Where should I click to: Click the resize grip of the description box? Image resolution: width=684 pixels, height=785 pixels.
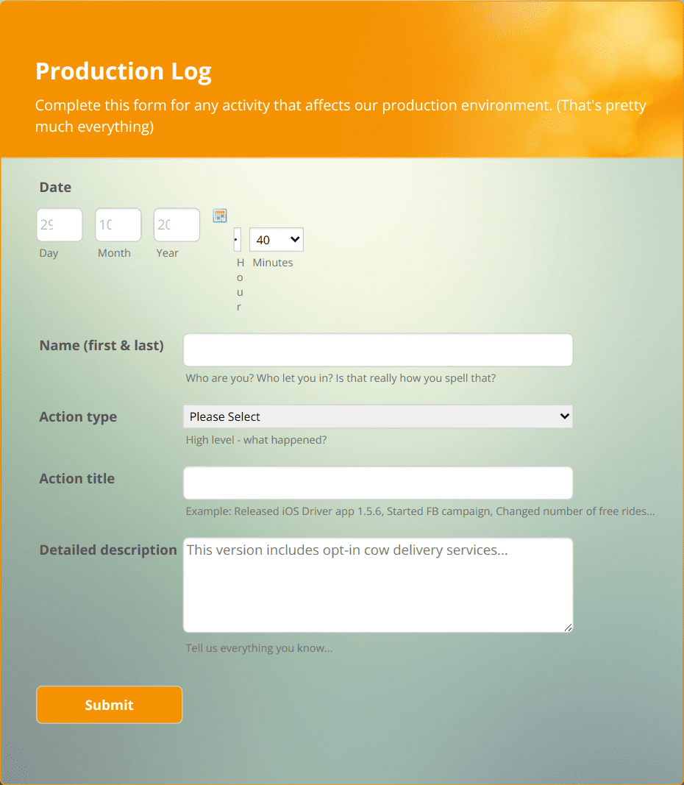pos(568,627)
